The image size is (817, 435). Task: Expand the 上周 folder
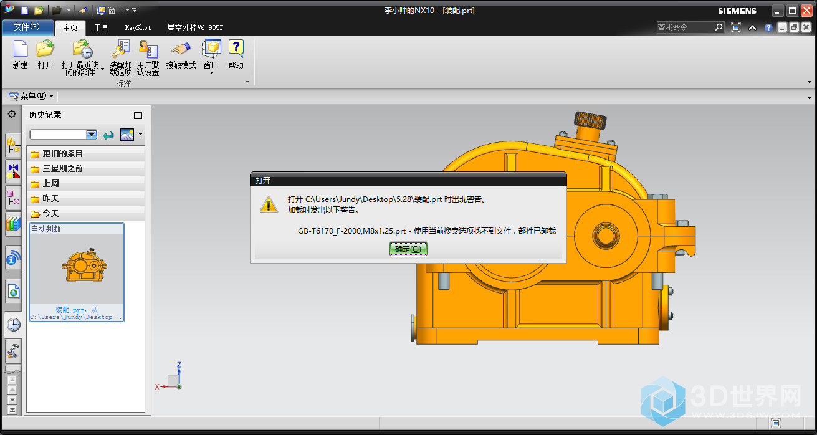pos(87,184)
